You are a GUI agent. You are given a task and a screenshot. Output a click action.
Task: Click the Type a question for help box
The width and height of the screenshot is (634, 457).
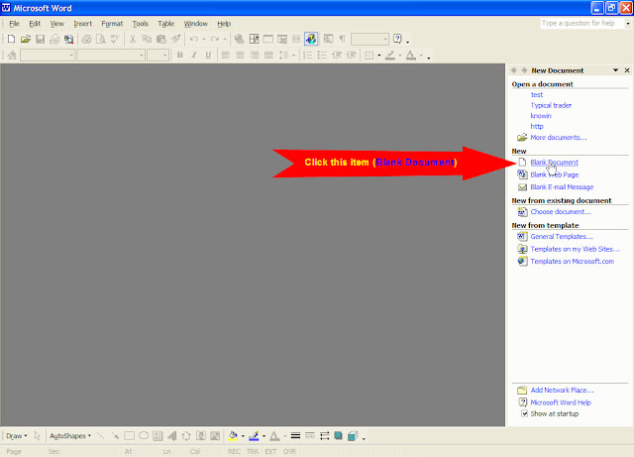coord(581,23)
